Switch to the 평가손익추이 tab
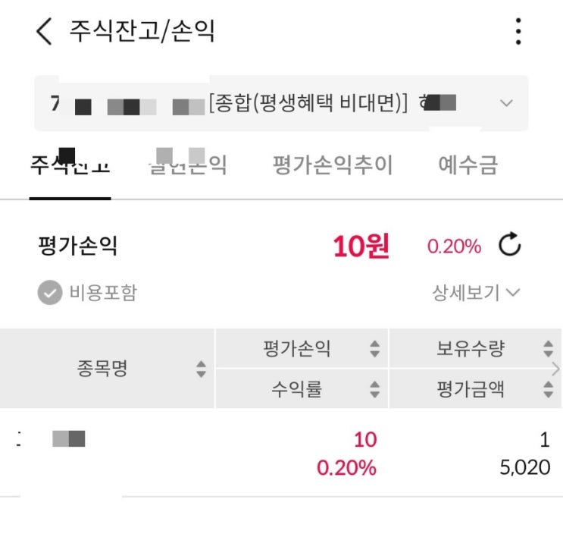Screen dimensions: 563x537 click(333, 166)
